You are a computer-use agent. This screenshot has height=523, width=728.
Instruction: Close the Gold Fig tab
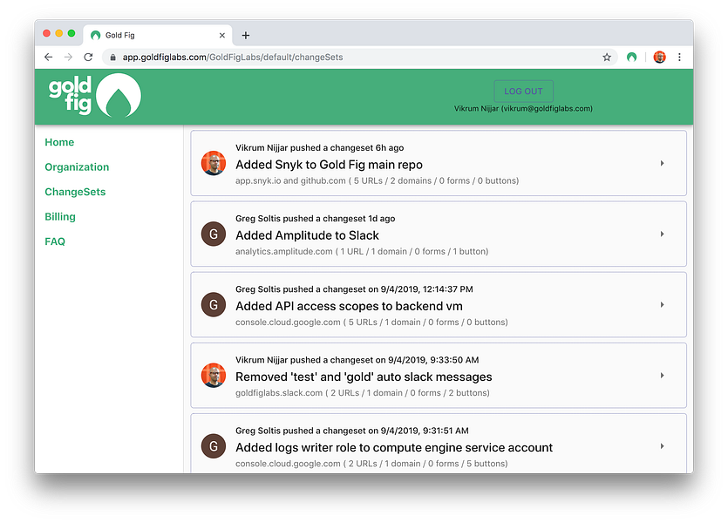point(222,35)
